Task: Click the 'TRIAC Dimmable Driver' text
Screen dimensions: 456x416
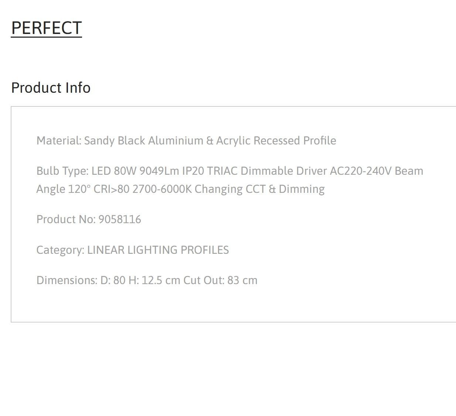Action: [267, 171]
